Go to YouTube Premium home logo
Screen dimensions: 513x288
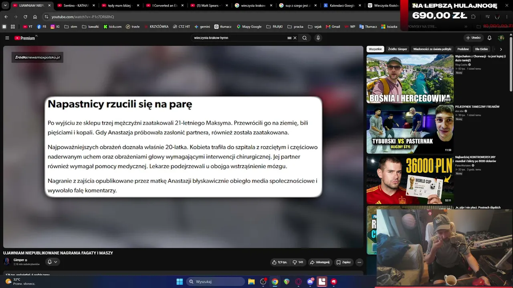26,38
